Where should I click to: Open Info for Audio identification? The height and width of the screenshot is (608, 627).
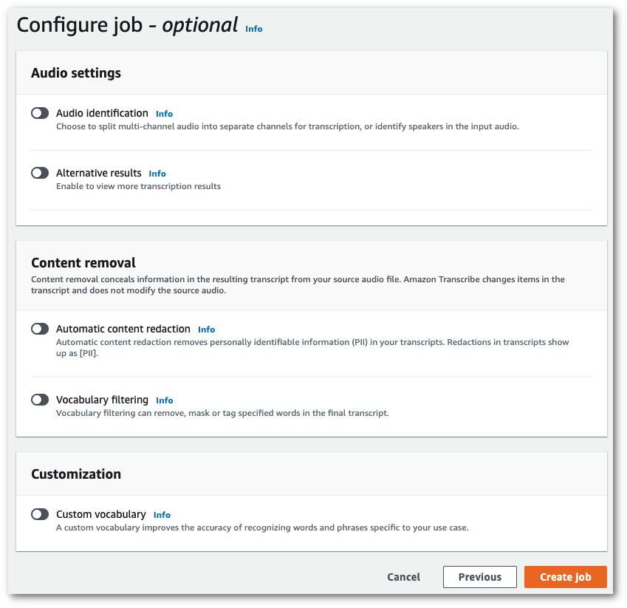pyautogui.click(x=163, y=114)
